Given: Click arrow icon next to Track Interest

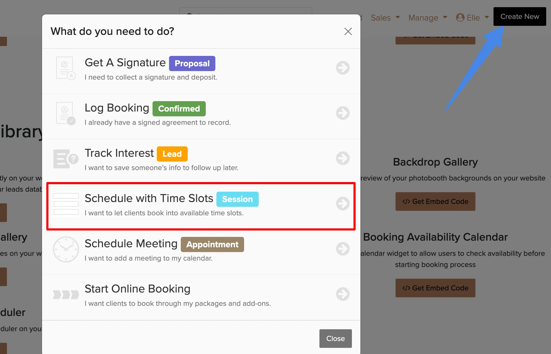Looking at the screenshot, I should (343, 158).
